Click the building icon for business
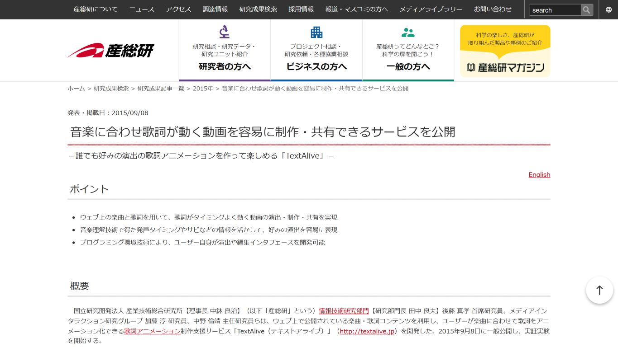The image size is (618, 347). coord(316,32)
